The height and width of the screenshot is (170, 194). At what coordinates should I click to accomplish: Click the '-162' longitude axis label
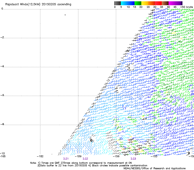pyautogui.click(x=40, y=156)
